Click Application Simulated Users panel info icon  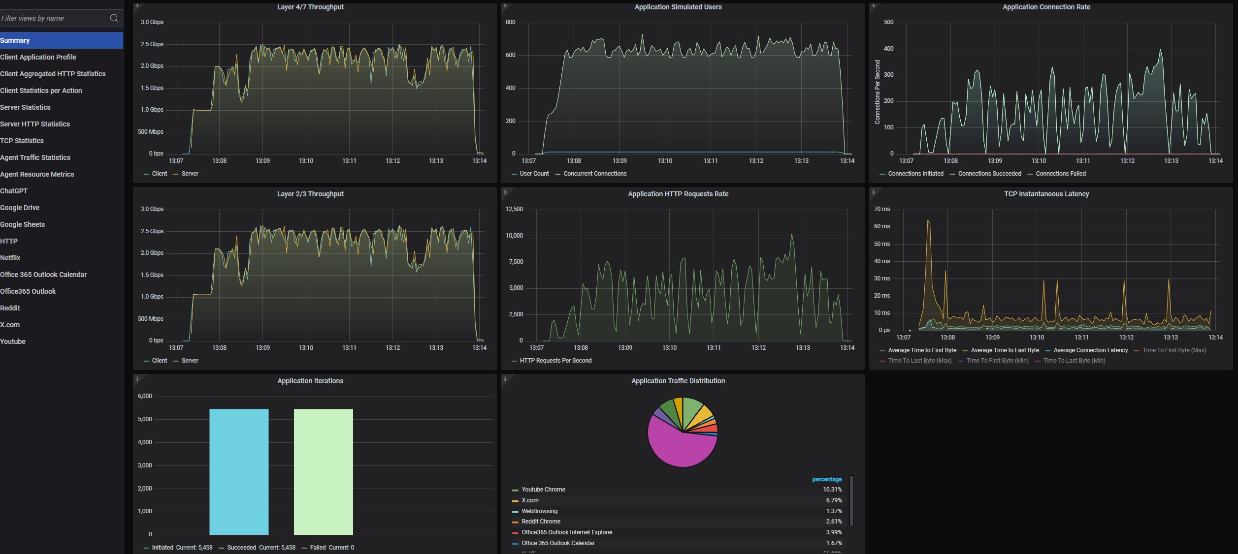pyautogui.click(x=505, y=6)
